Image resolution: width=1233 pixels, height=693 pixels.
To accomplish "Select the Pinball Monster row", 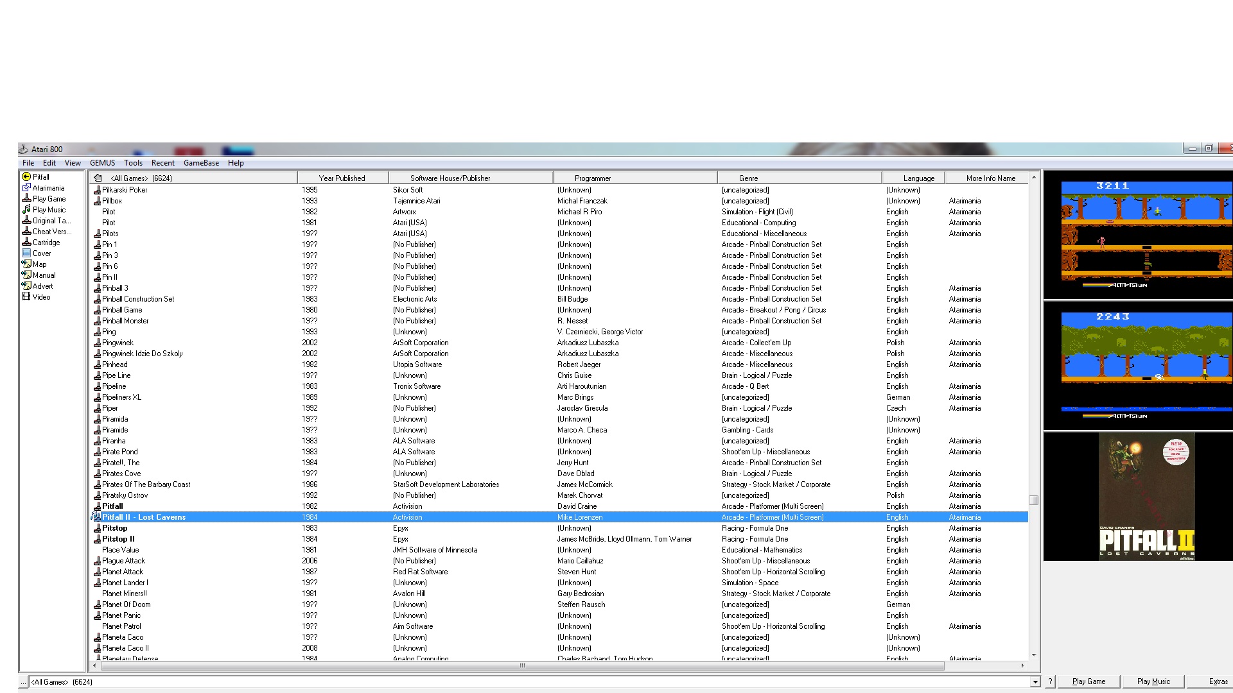I will [x=559, y=321].
